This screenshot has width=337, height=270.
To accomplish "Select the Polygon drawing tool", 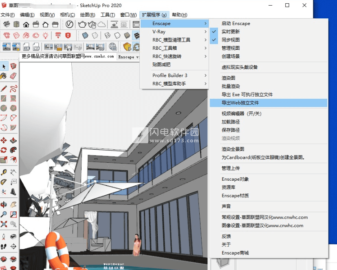I will pos(13,108).
